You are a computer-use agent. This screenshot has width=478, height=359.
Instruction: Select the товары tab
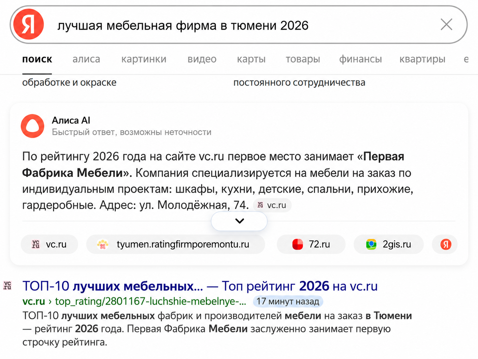pos(303,59)
